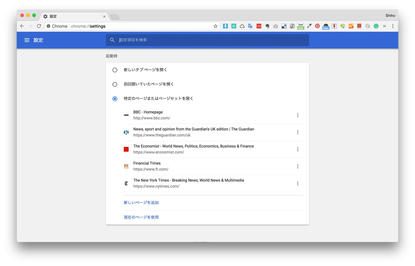The width and height of the screenshot is (415, 266).
Task: Click '新しいページを追加' link
Action: pos(141,203)
